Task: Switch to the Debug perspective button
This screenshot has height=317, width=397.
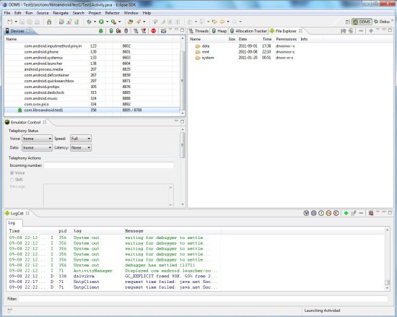Action: pos(382,22)
